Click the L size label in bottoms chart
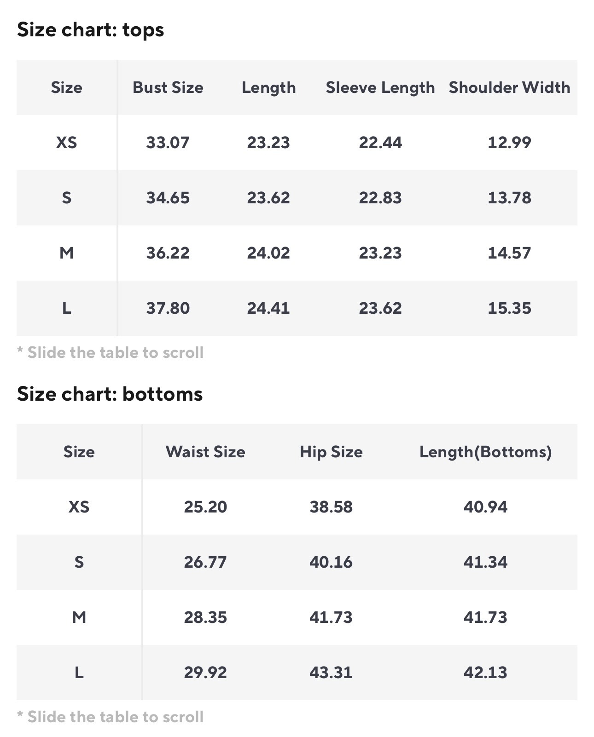Screen dimensions: 594x737 (79, 673)
